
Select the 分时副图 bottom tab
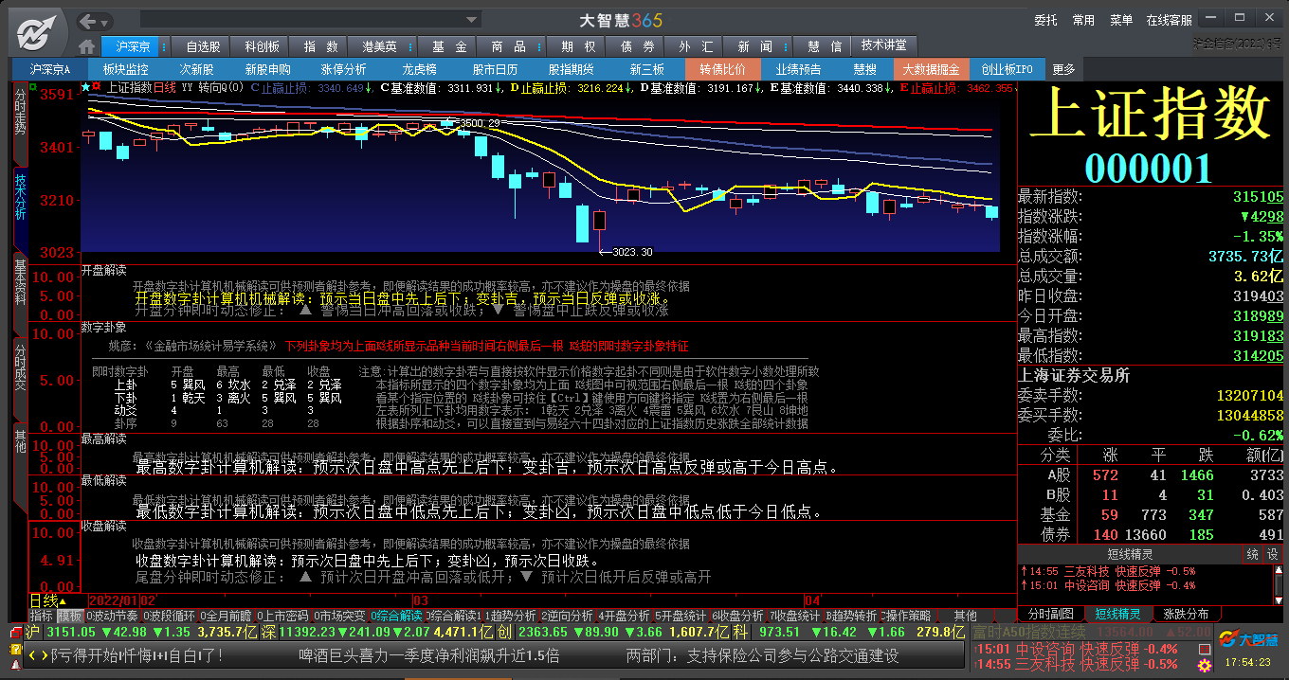point(1051,614)
